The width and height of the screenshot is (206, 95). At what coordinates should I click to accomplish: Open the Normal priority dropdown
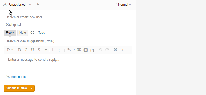(124, 5)
